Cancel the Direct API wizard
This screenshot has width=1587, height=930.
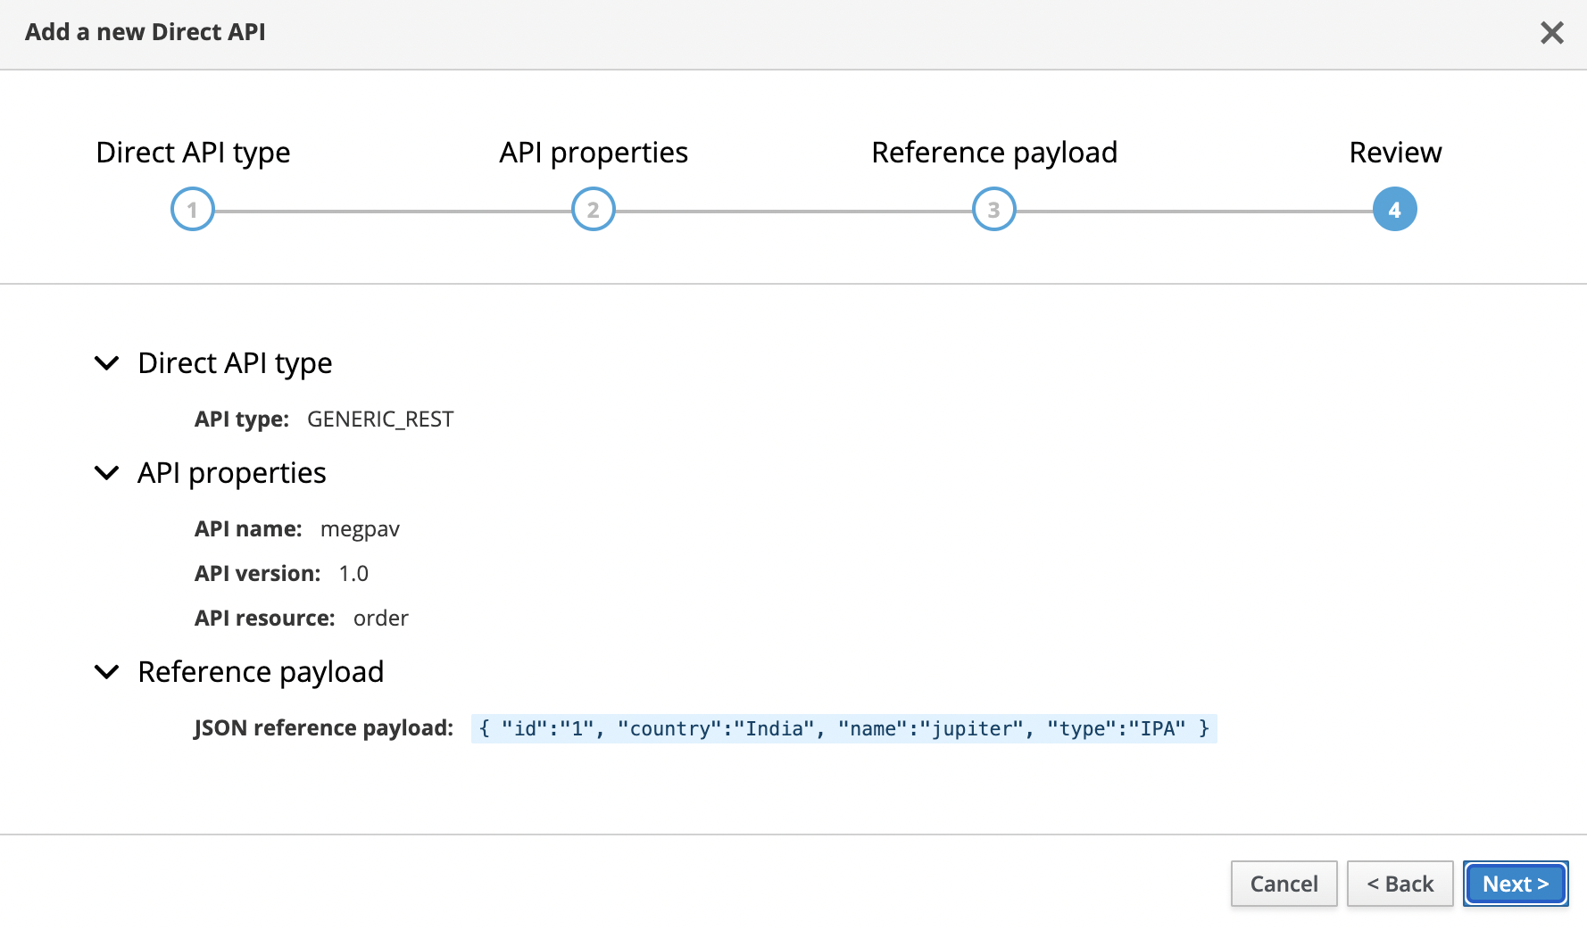[1284, 884]
